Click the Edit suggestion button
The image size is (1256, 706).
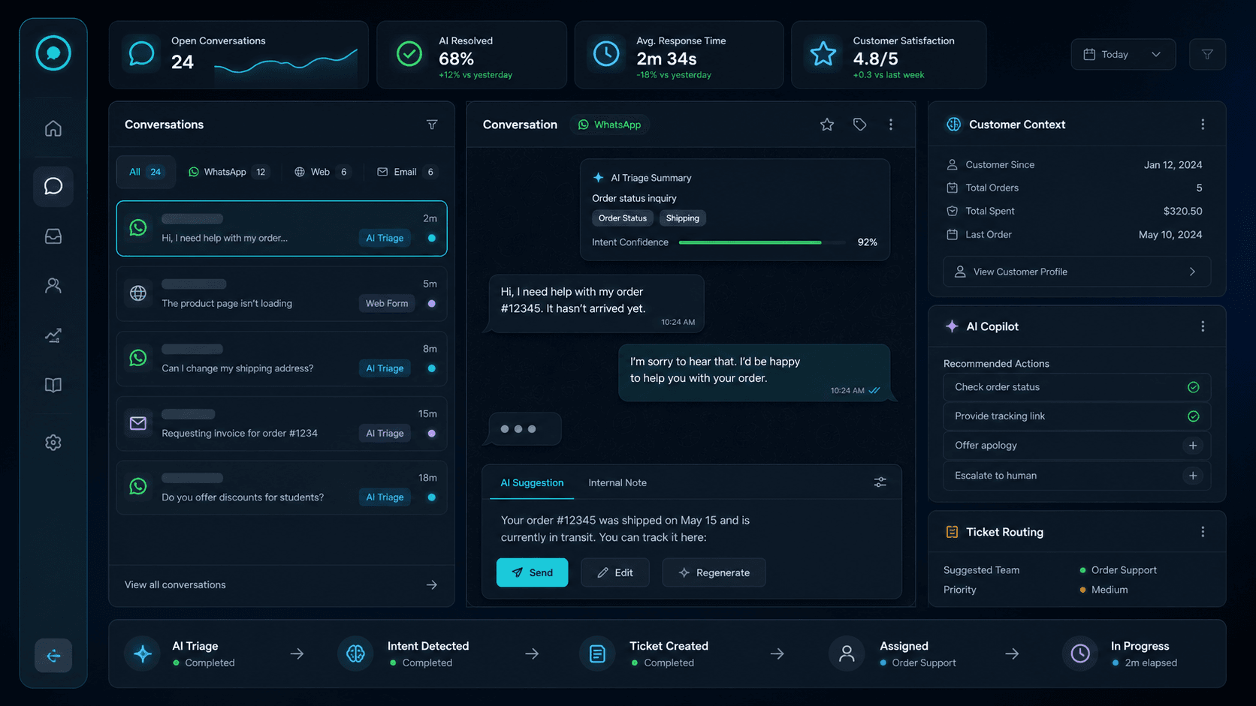click(x=614, y=572)
